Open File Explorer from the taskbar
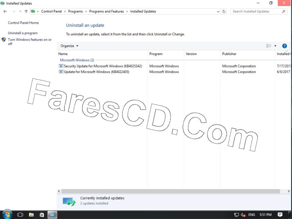 click(x=31, y=215)
